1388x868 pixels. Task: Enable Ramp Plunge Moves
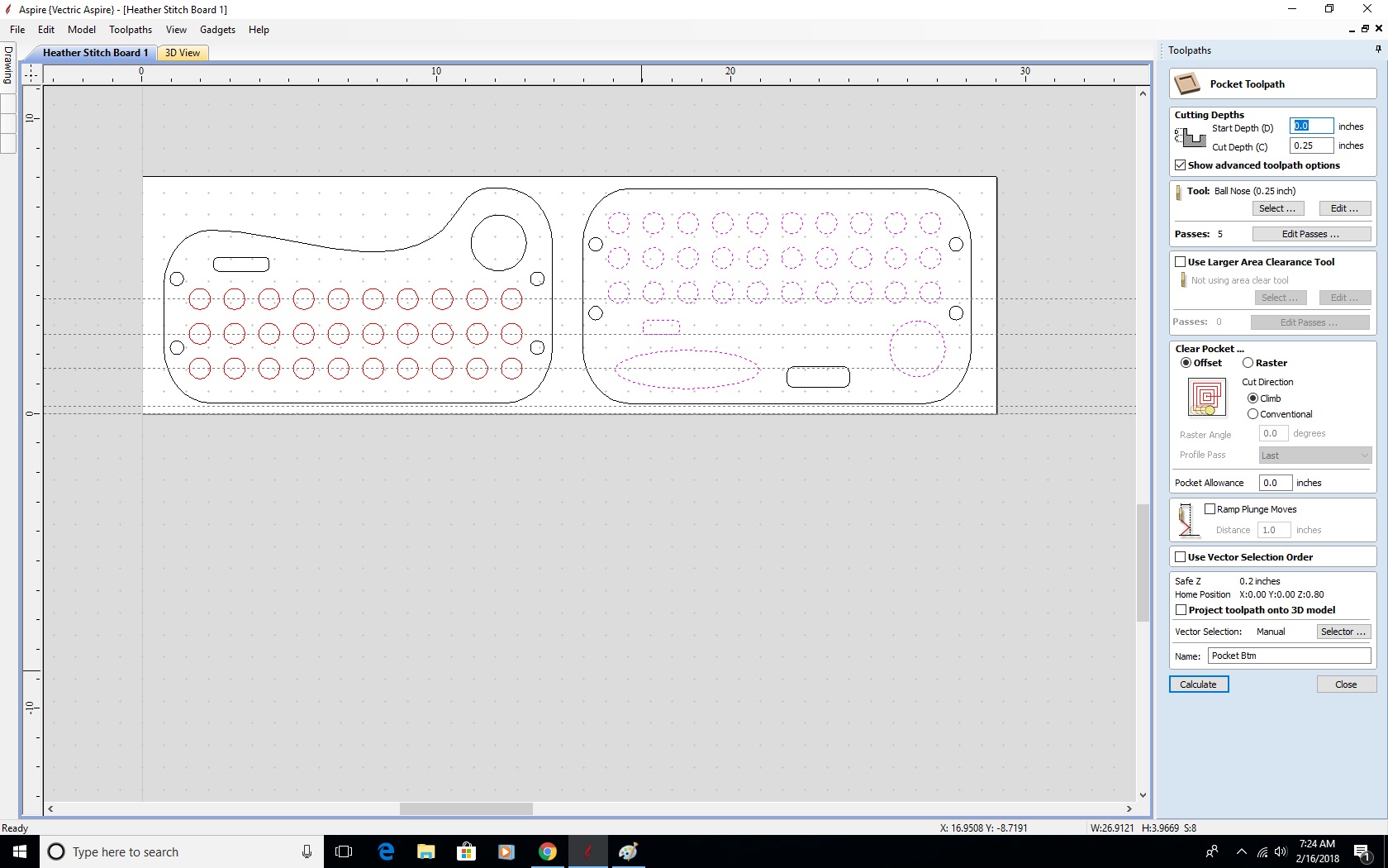coord(1210,509)
